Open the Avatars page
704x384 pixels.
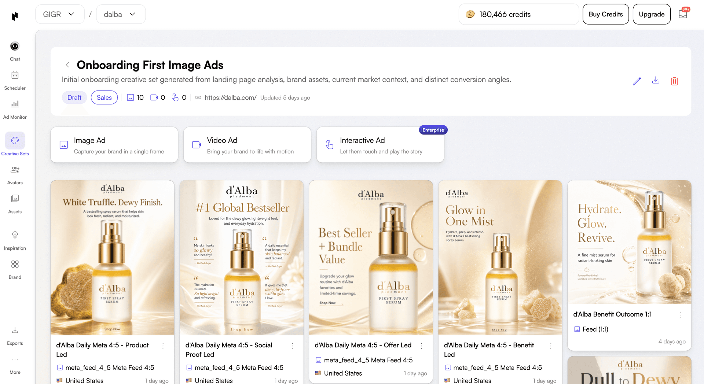pyautogui.click(x=15, y=175)
